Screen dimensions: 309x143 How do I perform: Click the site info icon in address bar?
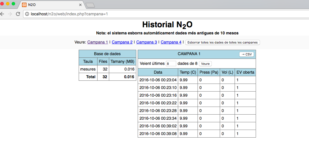[x=27, y=14]
